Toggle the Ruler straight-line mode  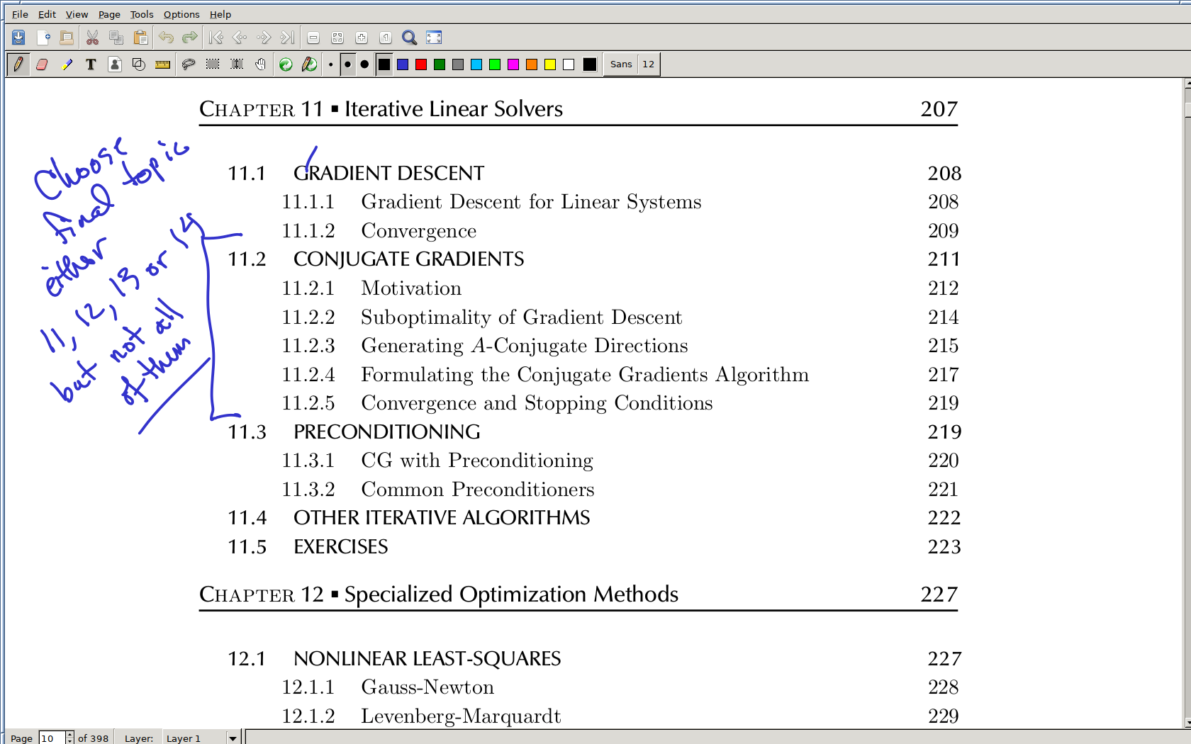click(163, 64)
